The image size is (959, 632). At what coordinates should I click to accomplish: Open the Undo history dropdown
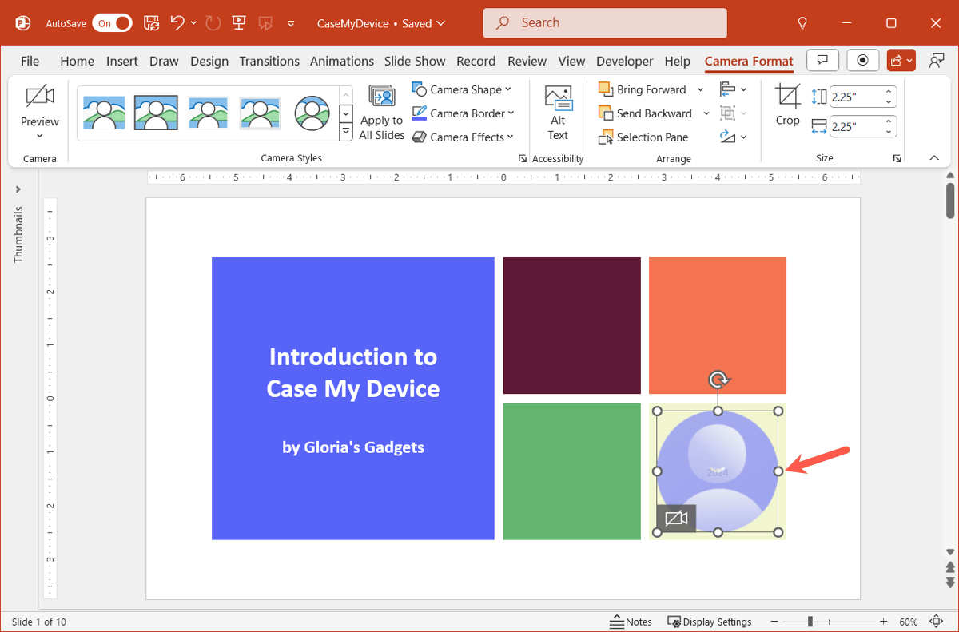193,23
